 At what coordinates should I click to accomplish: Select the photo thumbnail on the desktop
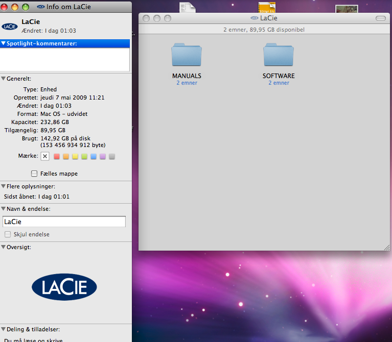click(347, 9)
